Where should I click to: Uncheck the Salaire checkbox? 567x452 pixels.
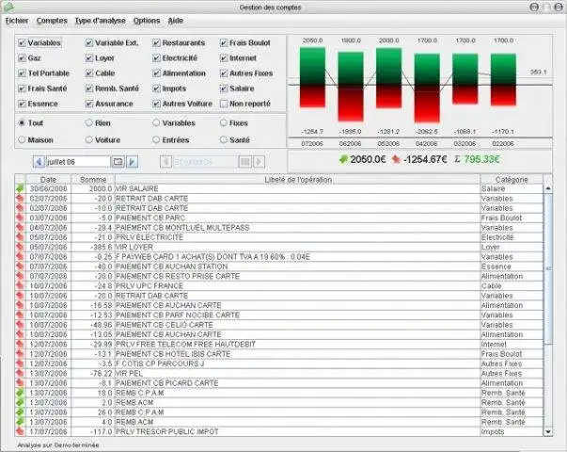click(224, 89)
